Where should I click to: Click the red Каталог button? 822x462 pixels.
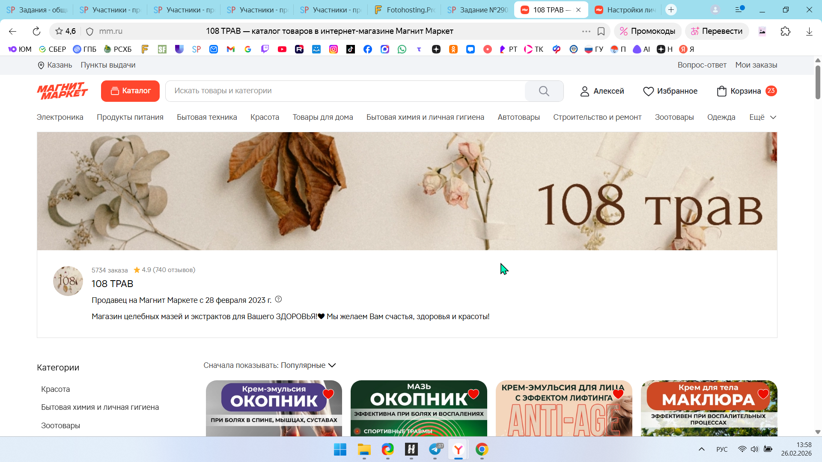pos(130,91)
